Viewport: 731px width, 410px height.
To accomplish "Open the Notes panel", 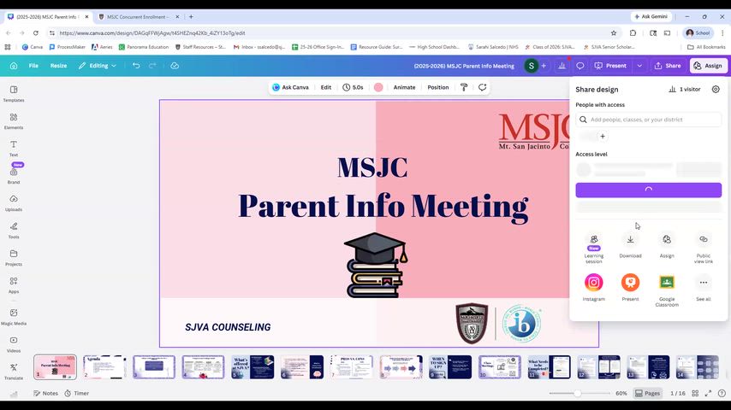I will point(45,393).
